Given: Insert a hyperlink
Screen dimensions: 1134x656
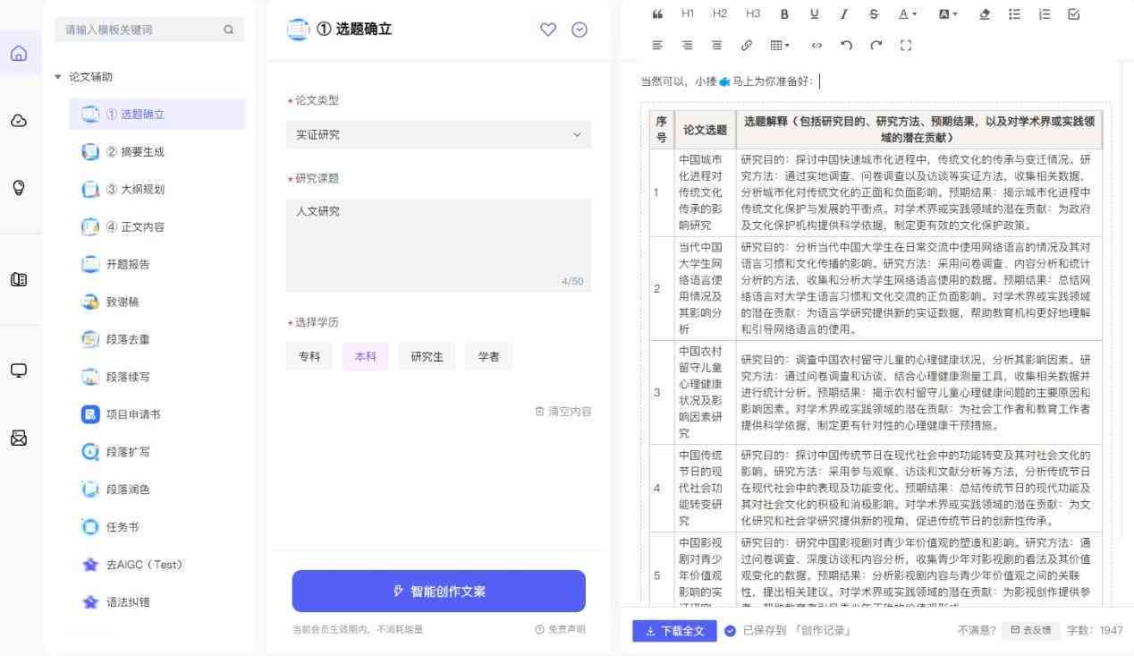Looking at the screenshot, I should point(746,45).
